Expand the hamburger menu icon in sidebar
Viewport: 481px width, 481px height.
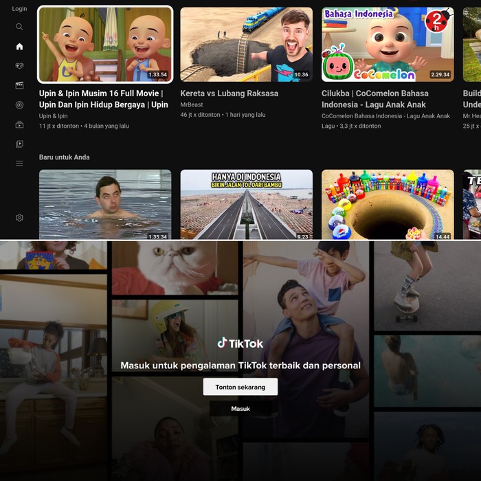coord(19,164)
